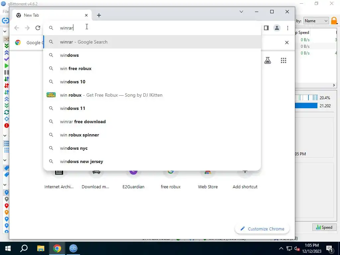340x255 pixels.
Task: Open Chrome profile avatar menu
Action: click(277, 28)
